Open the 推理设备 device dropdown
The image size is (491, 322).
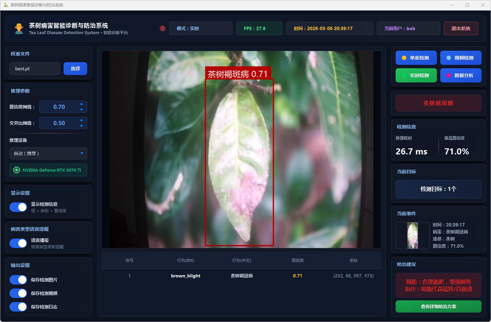(x=48, y=153)
